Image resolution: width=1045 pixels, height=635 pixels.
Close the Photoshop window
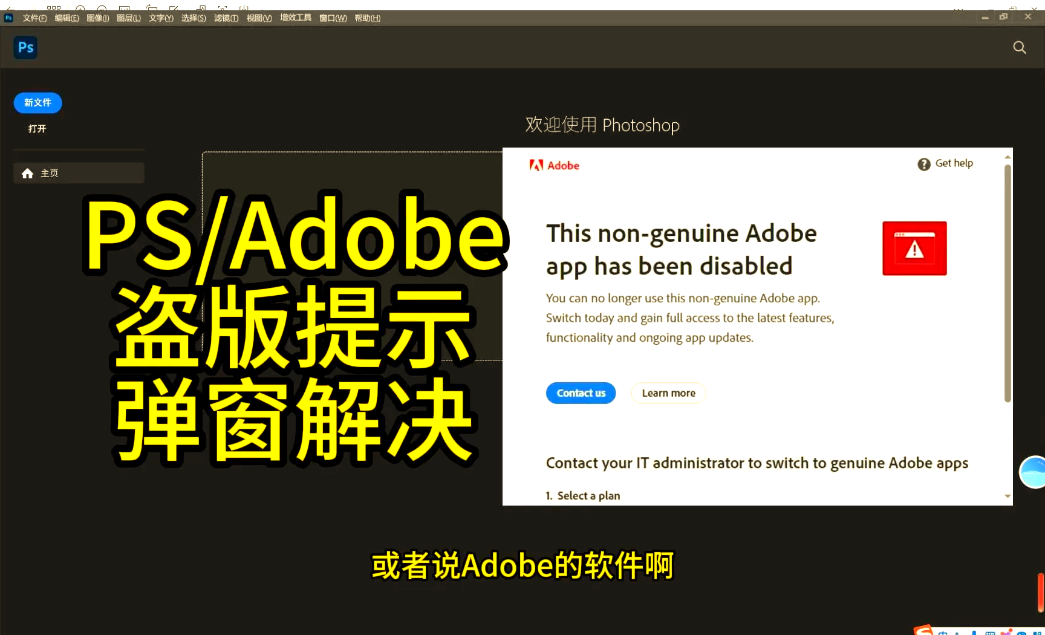tap(1027, 17)
